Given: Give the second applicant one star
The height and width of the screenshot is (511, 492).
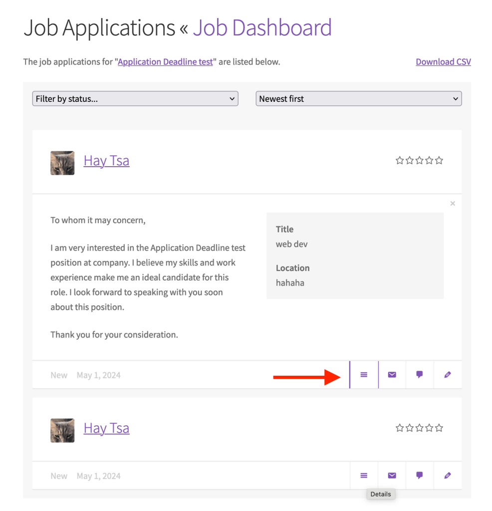Looking at the screenshot, I should [x=399, y=428].
